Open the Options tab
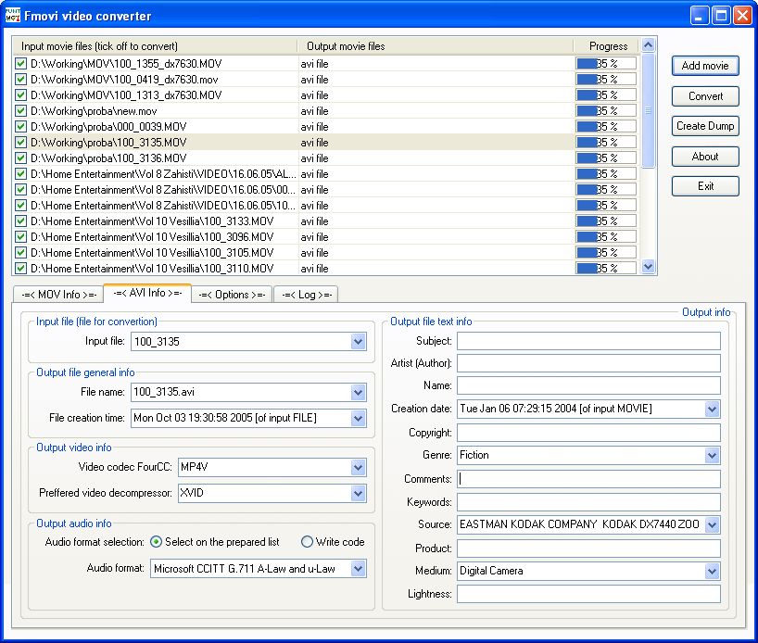Image resolution: width=758 pixels, height=643 pixels. [x=232, y=295]
